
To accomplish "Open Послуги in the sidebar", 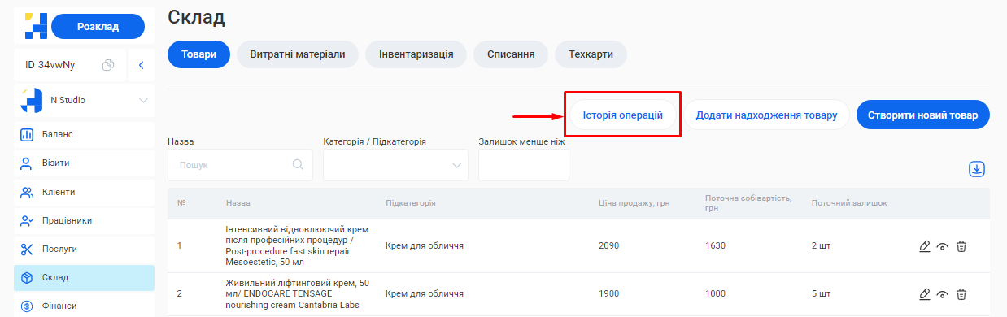I will click(x=84, y=249).
